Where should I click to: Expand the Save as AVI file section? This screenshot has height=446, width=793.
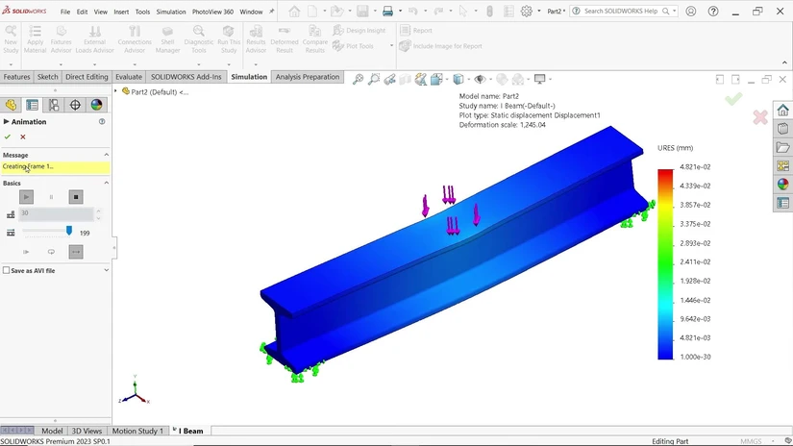(x=106, y=270)
